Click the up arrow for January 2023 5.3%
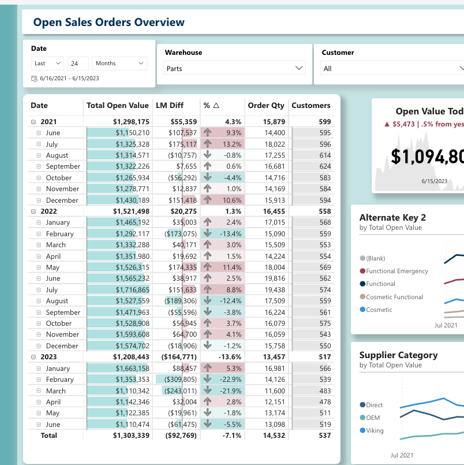 pos(208,368)
